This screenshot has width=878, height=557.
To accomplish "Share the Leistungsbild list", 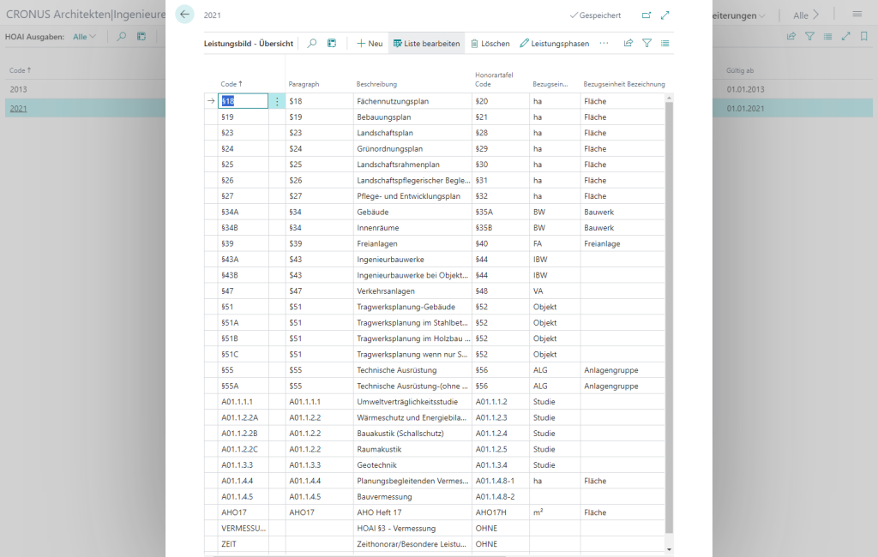I will tap(628, 43).
